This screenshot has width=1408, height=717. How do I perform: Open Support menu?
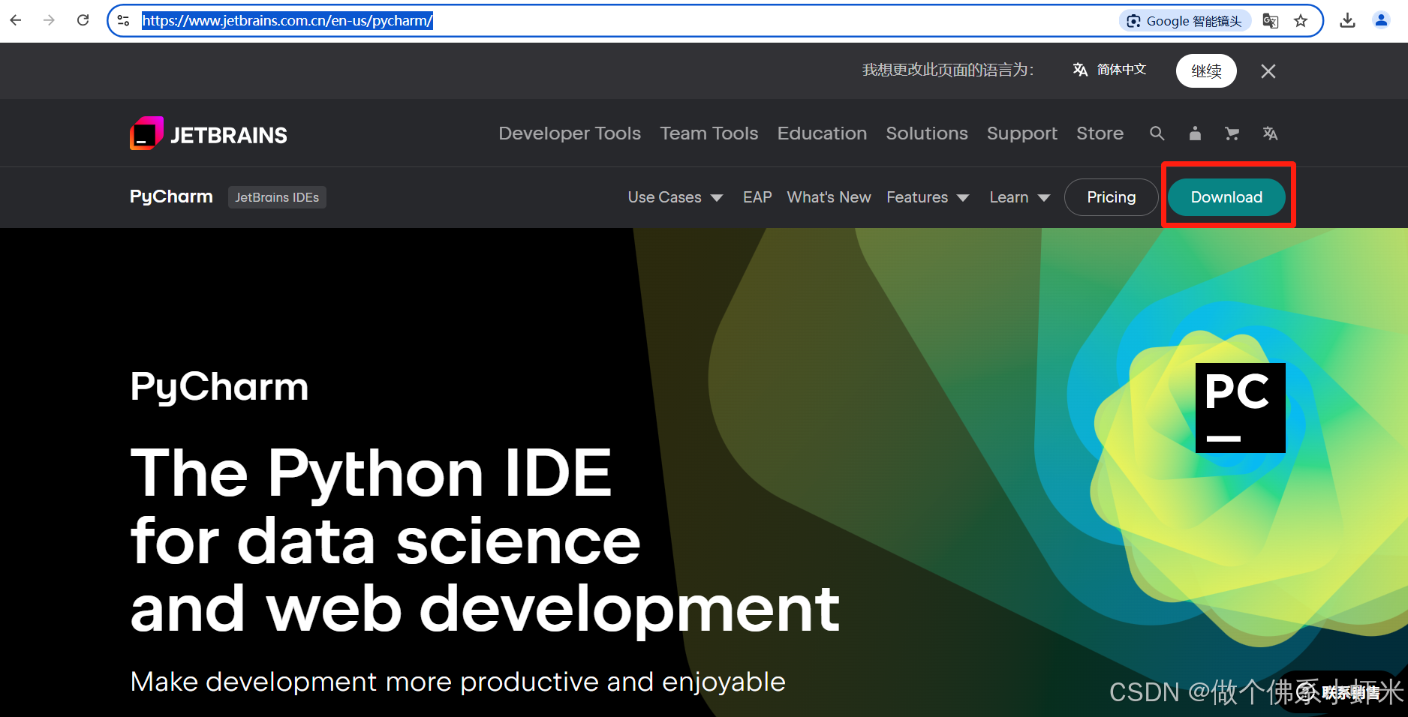[1022, 133]
